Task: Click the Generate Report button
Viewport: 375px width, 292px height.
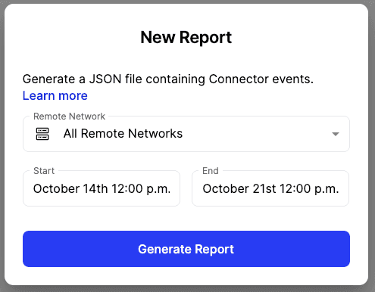Action: pos(186,249)
